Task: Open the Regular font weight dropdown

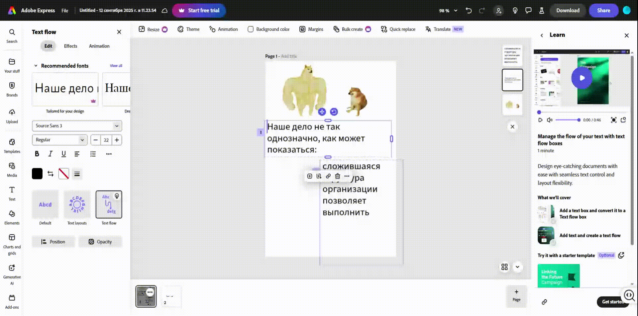Action: pyautogui.click(x=59, y=140)
